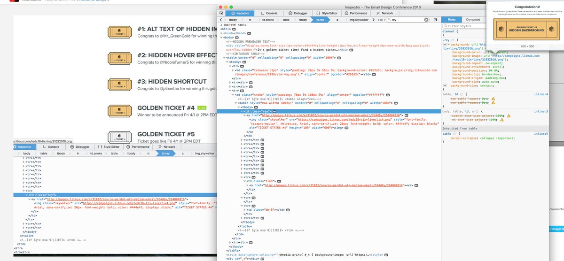564x261 pixels.
Task: Click warning icon beside -webkit-text-size-adjust
Action: click(x=509, y=115)
